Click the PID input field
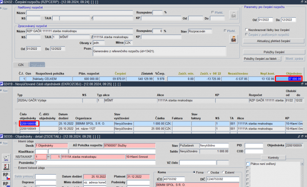This screenshot has height=187, width=307. [x=254, y=146]
